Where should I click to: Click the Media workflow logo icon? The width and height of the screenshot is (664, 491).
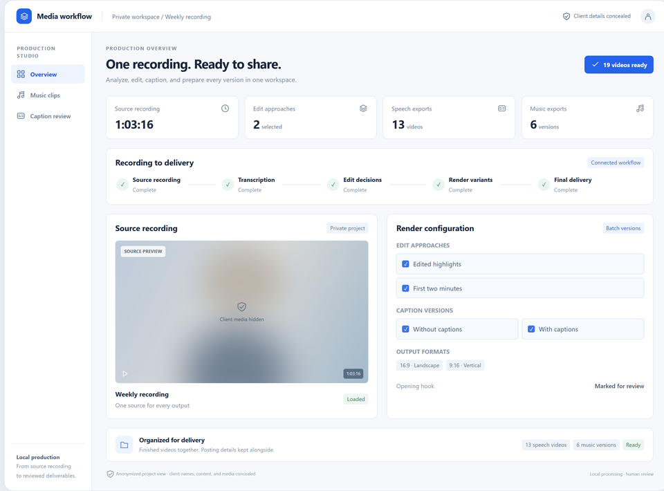tap(24, 16)
